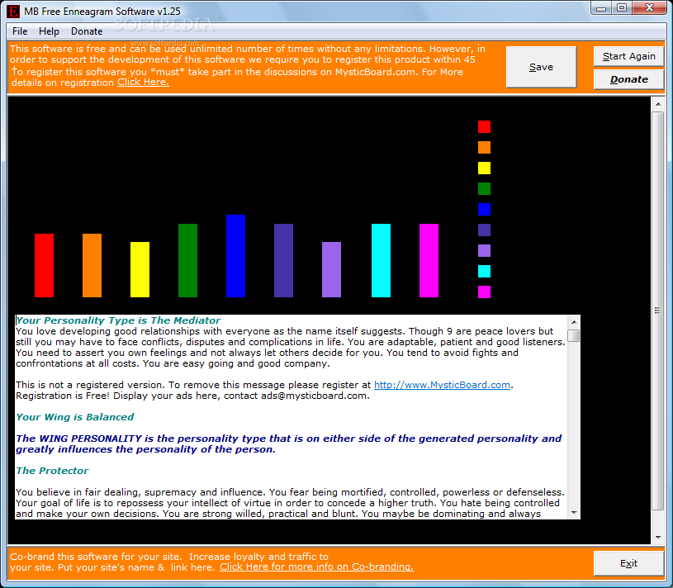Click the down arrow on the results scrollbar
673x588 pixels.
point(575,512)
